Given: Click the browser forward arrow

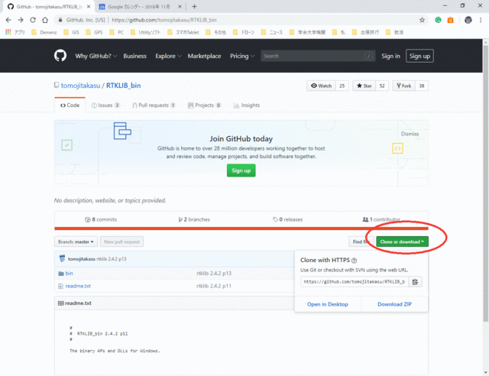Looking at the screenshot, I should (x=21, y=20).
